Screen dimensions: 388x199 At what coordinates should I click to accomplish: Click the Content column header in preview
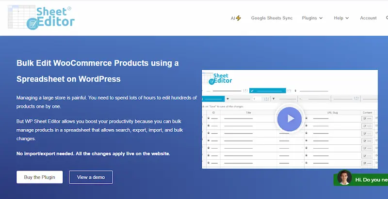click(x=367, y=112)
